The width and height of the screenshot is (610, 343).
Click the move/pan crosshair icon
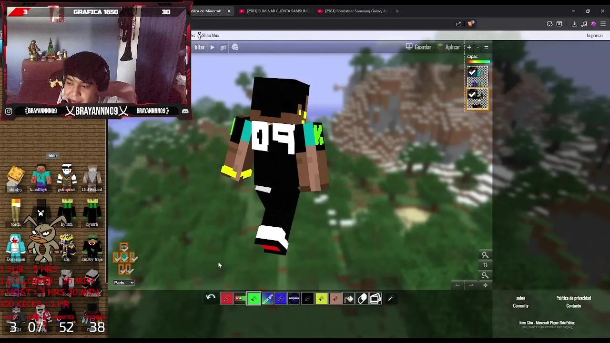(x=485, y=285)
